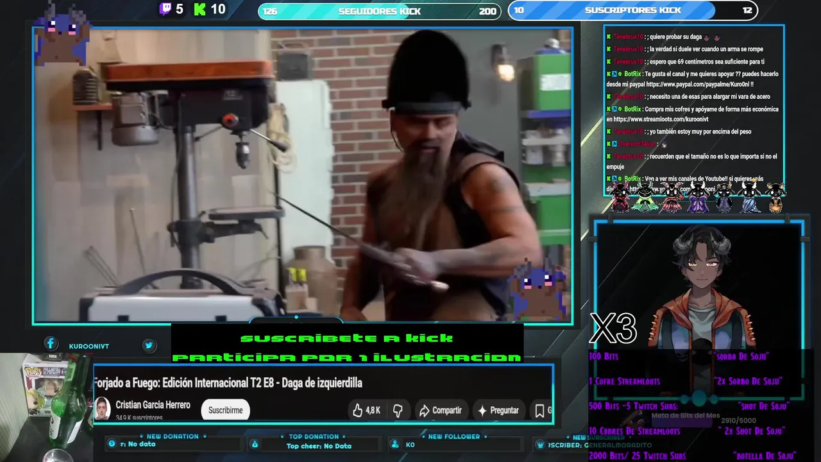Click the green-dressed chibi character under chat
The image size is (821, 462).
(645, 197)
